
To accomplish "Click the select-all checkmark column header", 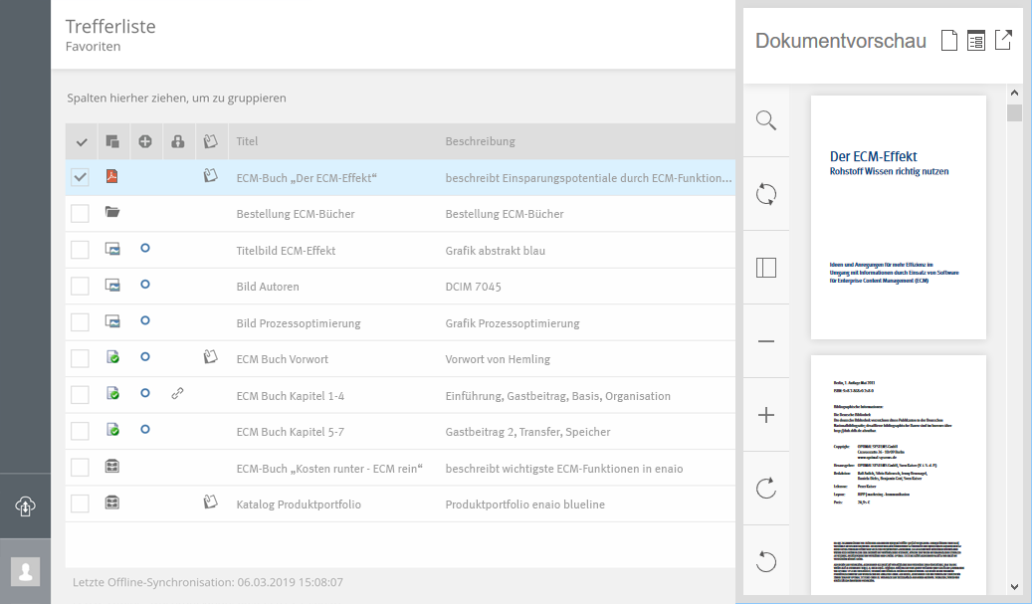I will (82, 142).
